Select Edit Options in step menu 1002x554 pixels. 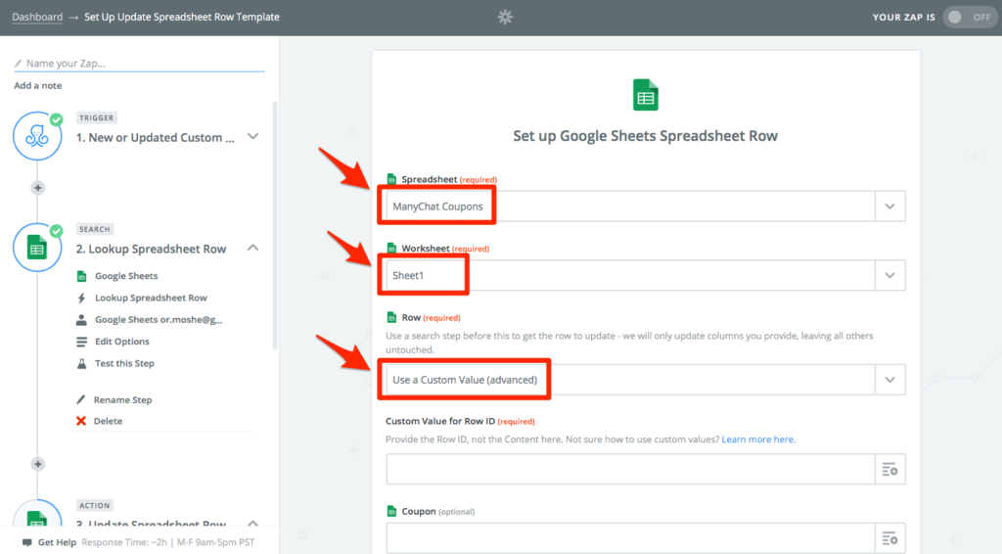pyautogui.click(x=121, y=342)
